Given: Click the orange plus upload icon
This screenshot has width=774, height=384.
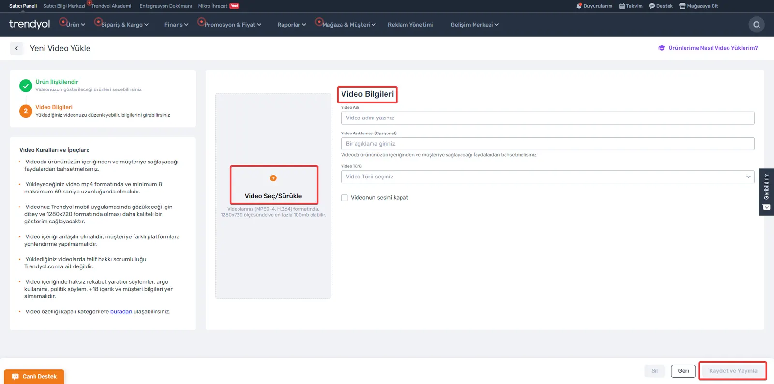Looking at the screenshot, I should tap(273, 178).
